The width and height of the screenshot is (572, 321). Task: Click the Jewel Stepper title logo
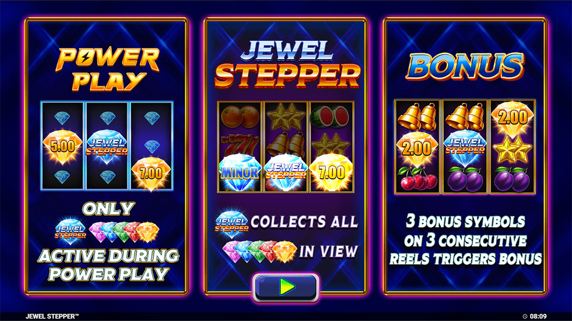point(286,65)
